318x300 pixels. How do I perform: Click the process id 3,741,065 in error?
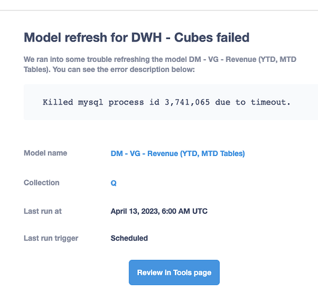[187, 102]
